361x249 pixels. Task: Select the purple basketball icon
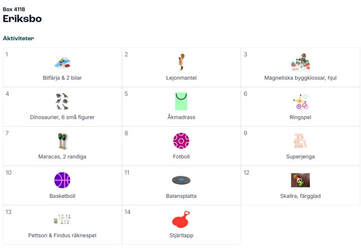[62, 180]
